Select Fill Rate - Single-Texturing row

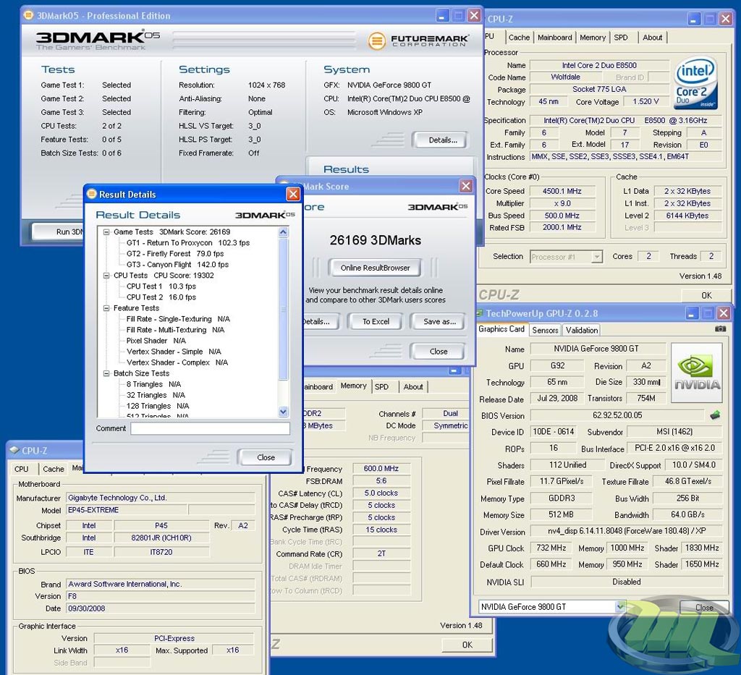178,319
